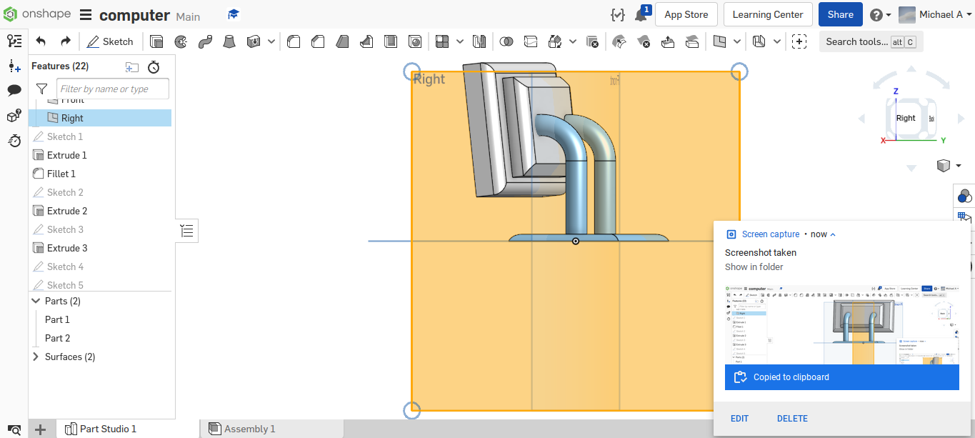Select the Linear pattern tool
The width and height of the screenshot is (975, 438).
[x=442, y=41]
